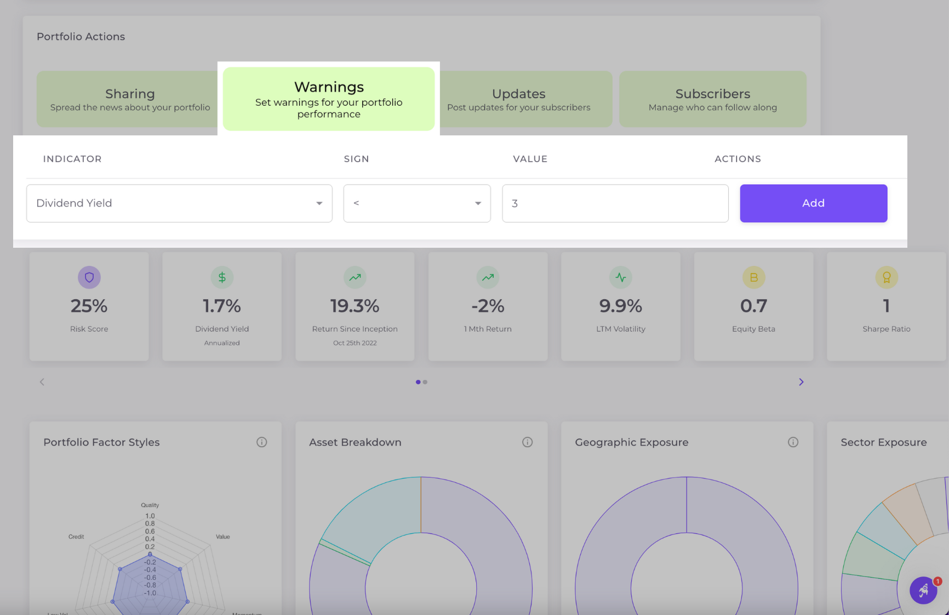
Task: Switch to the Updates portfolio action
Action: click(x=518, y=99)
